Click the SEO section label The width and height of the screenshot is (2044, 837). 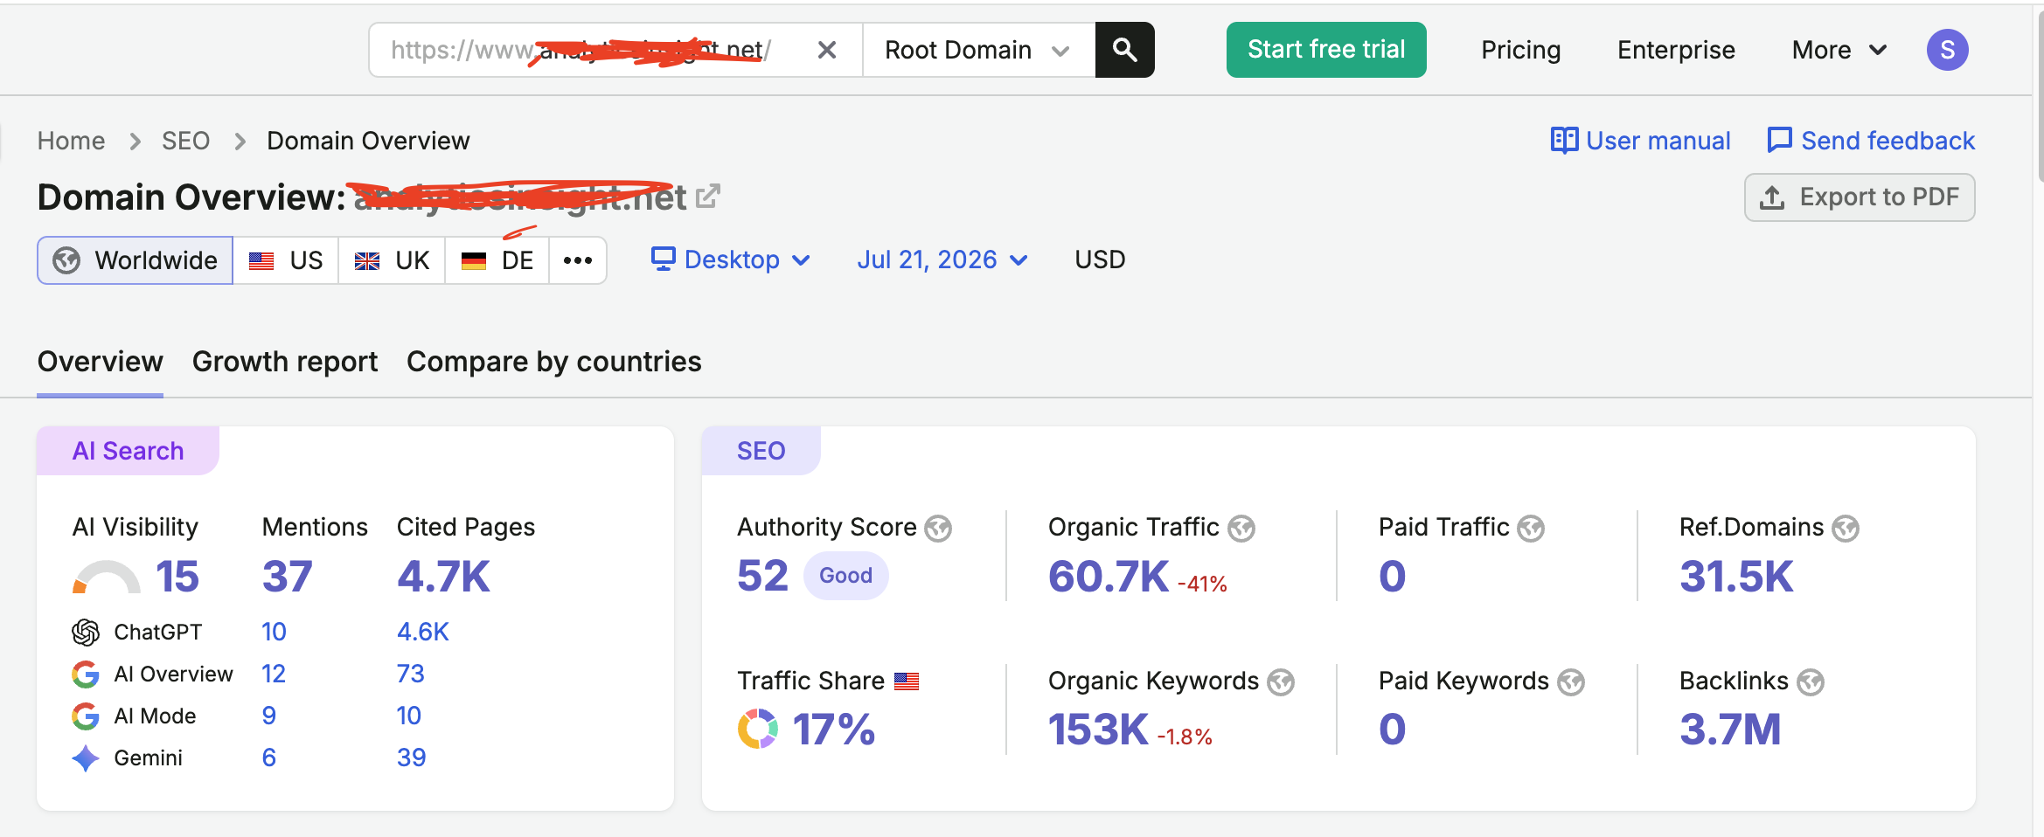pyautogui.click(x=761, y=451)
